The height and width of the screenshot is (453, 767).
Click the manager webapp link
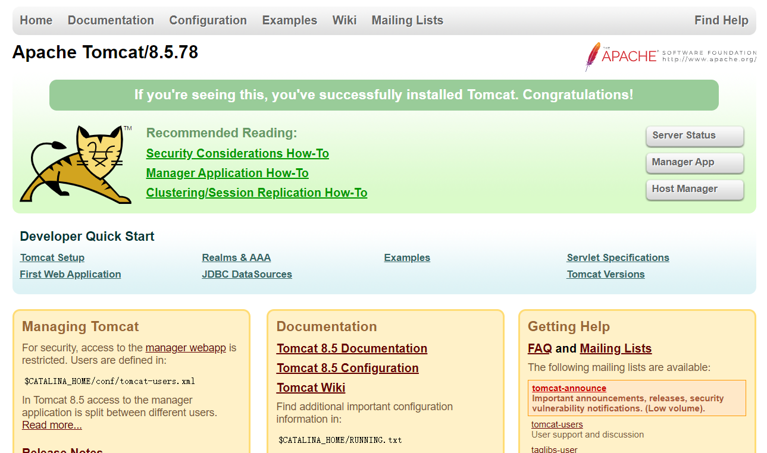(186, 348)
